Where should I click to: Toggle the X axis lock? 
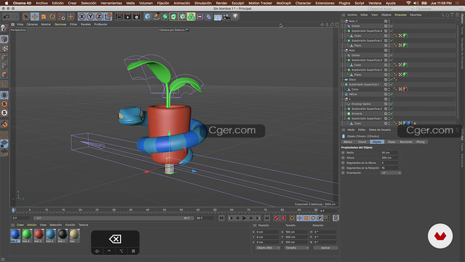pyautogui.click(x=82, y=16)
